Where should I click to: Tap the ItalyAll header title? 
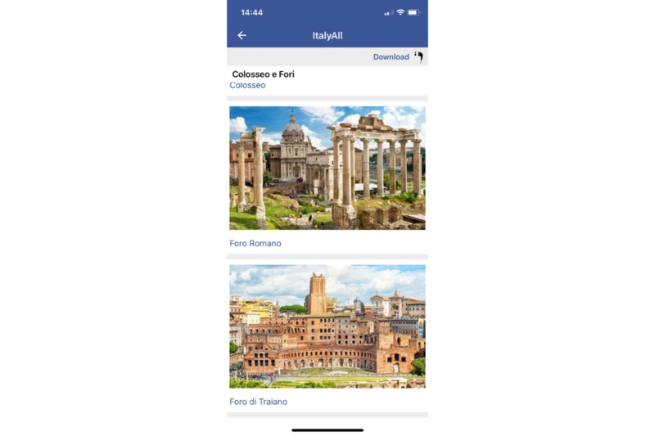click(x=327, y=35)
